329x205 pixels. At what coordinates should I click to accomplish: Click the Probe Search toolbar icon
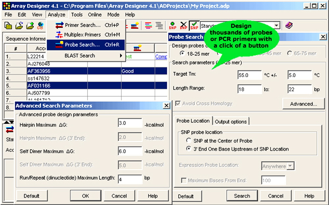[x=135, y=26]
